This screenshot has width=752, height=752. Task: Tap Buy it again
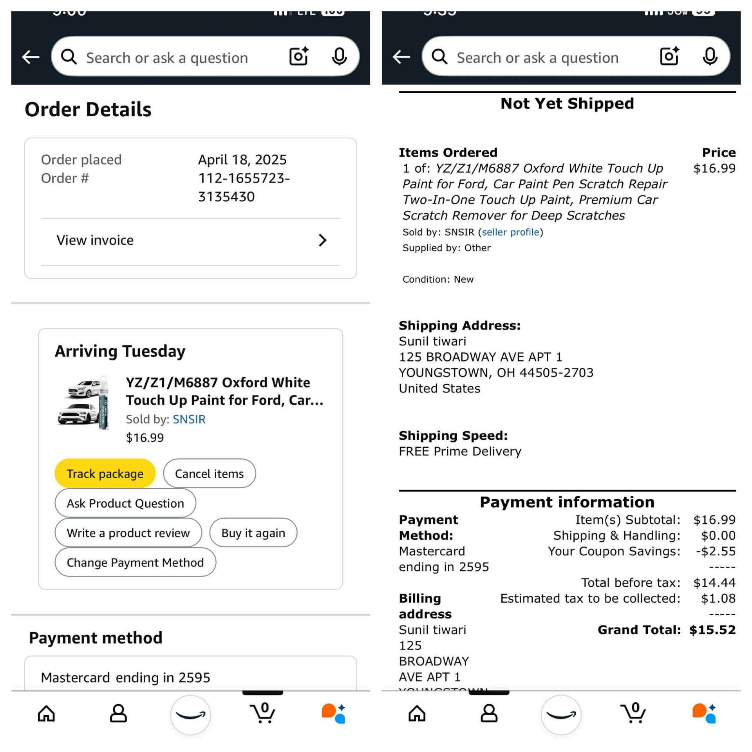point(253,533)
